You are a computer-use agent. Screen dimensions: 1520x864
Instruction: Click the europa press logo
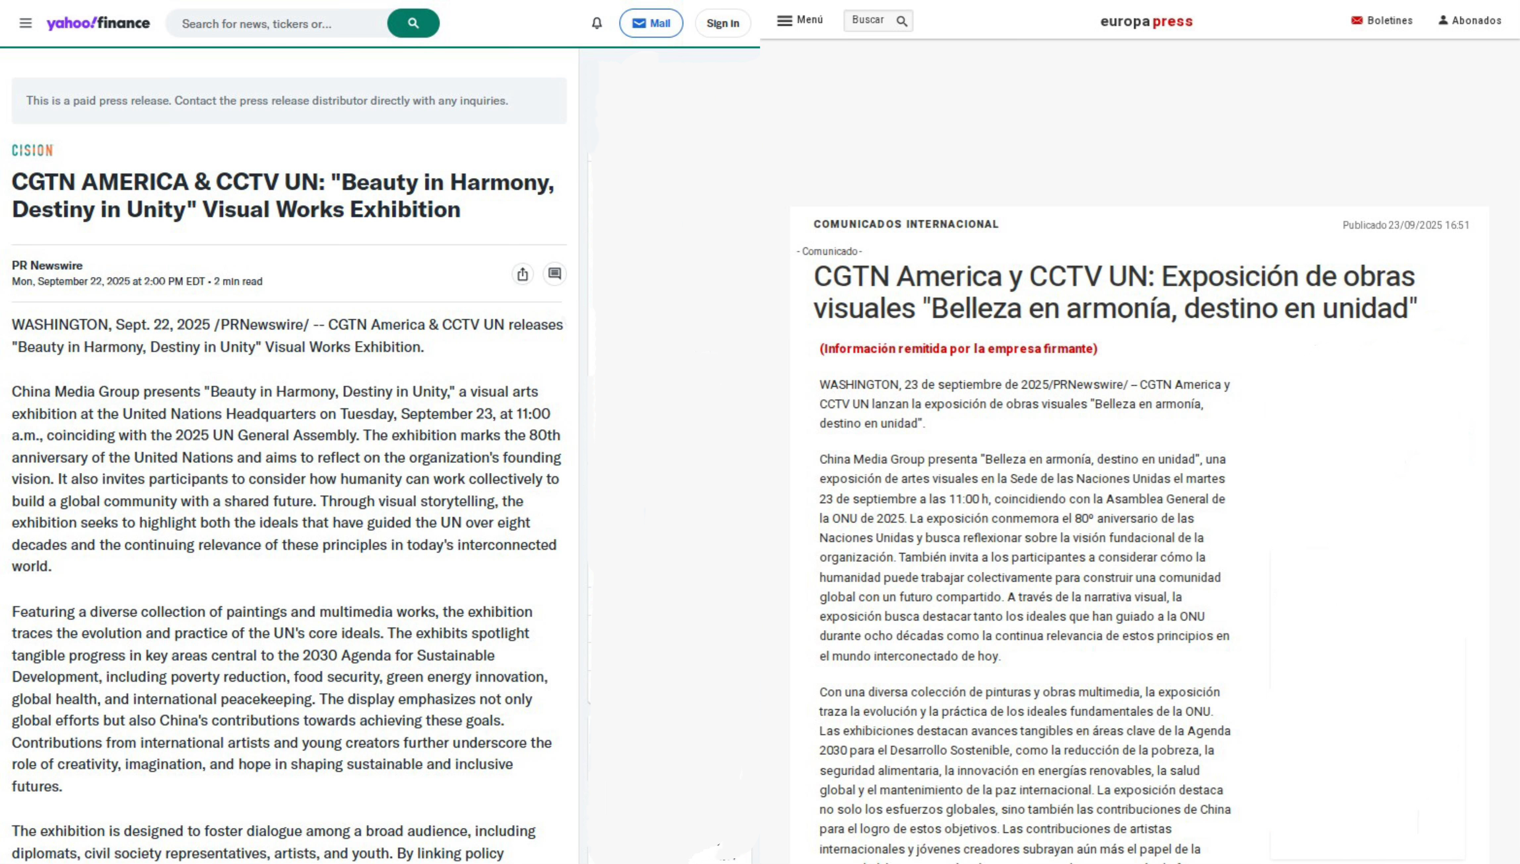click(x=1146, y=22)
